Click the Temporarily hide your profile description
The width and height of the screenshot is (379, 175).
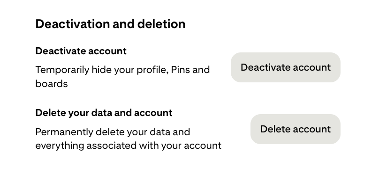tap(122, 77)
